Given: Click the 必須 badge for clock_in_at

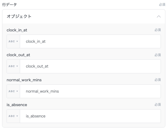Looking at the screenshot, I should pos(157,30).
